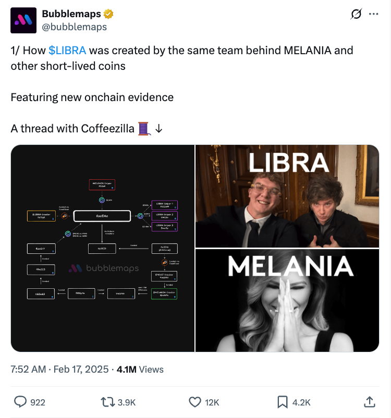Open the Bubblemaps profile avatar
Viewport: 391px width, 418px height.
point(23,20)
